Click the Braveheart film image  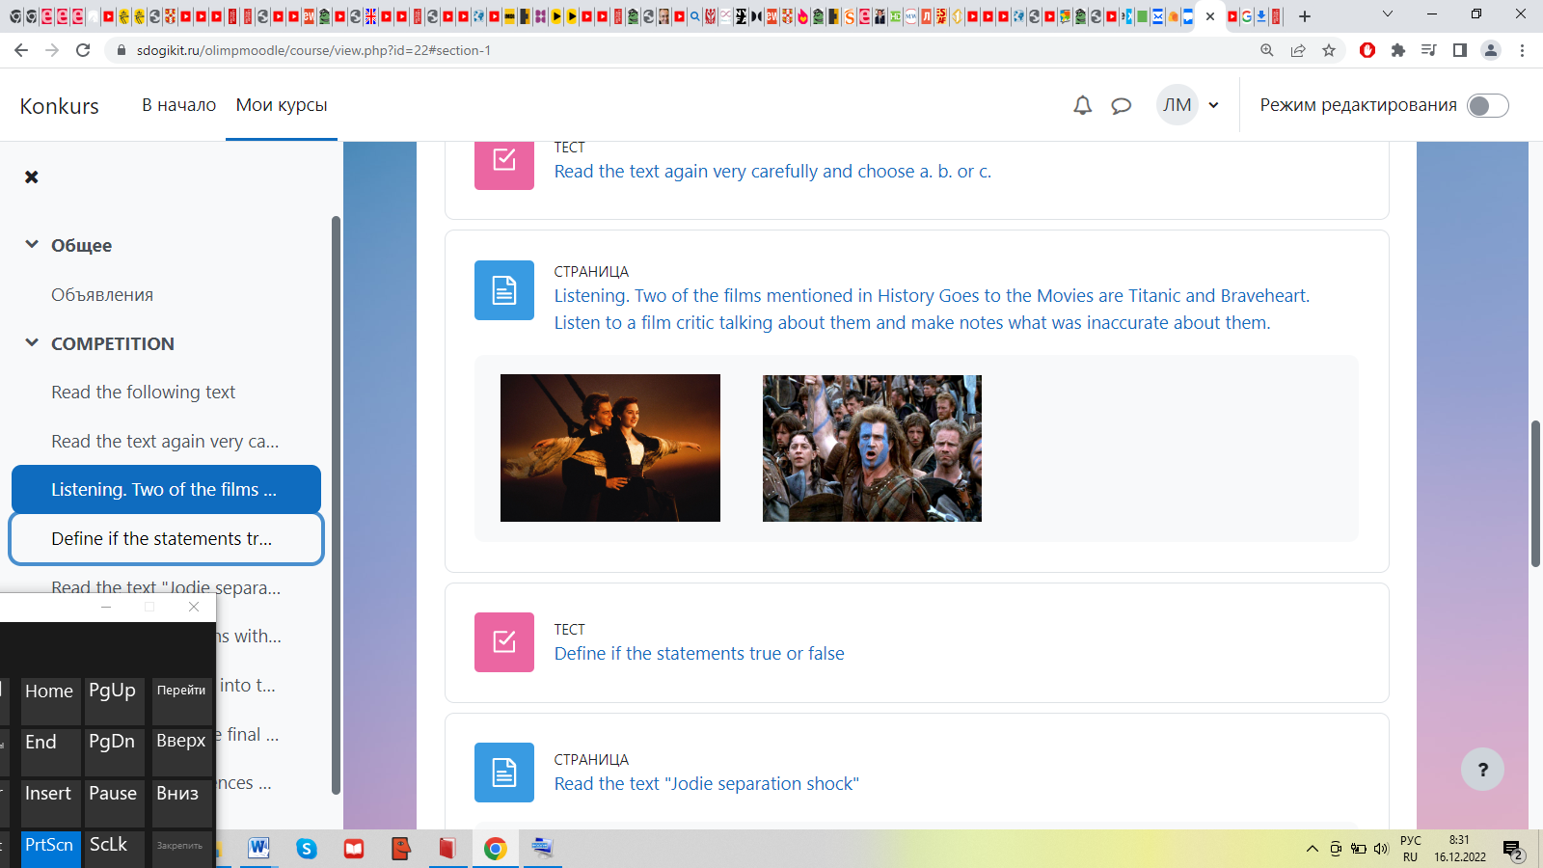(x=872, y=448)
